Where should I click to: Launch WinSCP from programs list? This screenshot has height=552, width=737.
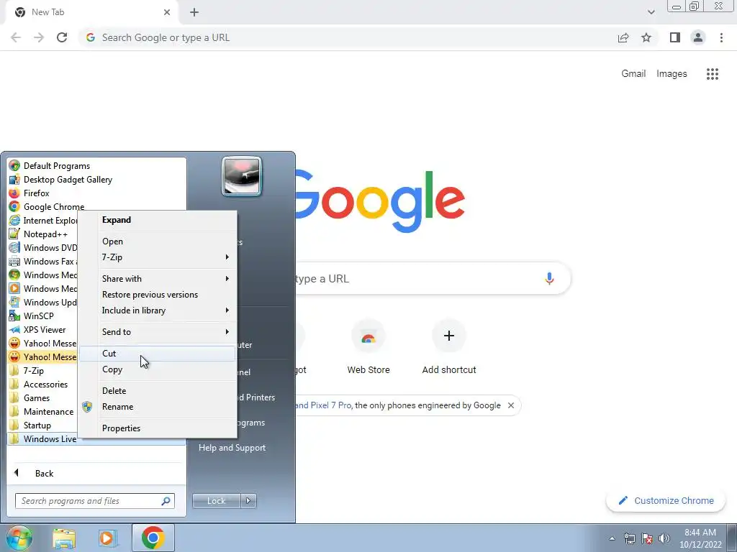coord(14,316)
